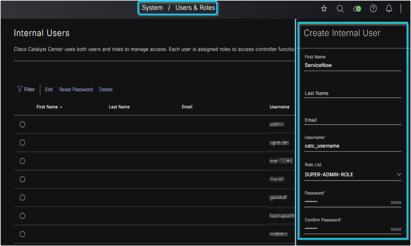Viewport: 411px width, 246px height.
Task: Select the seventh user row radio button
Action: pos(22,234)
